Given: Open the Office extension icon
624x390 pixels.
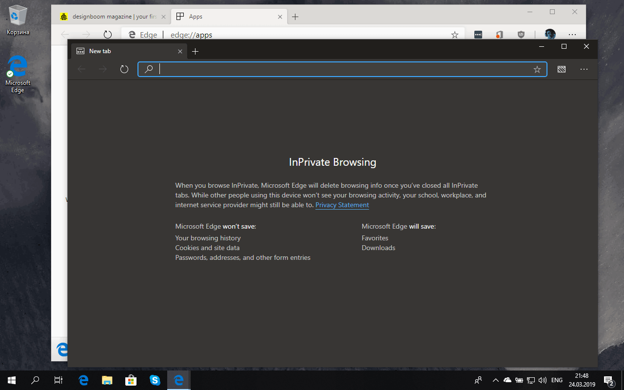Looking at the screenshot, I should click(499, 35).
